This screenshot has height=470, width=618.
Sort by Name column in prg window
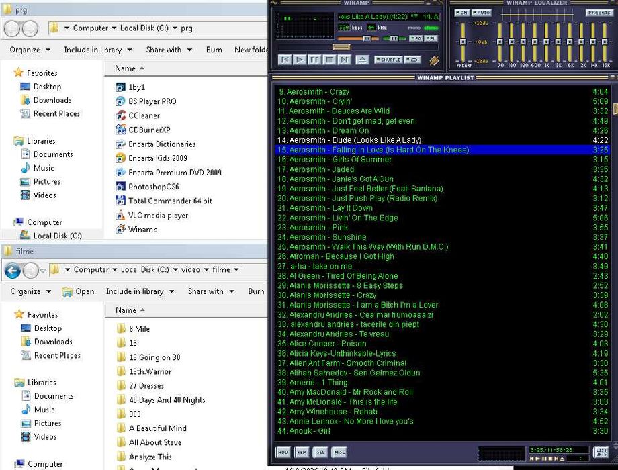(x=125, y=68)
